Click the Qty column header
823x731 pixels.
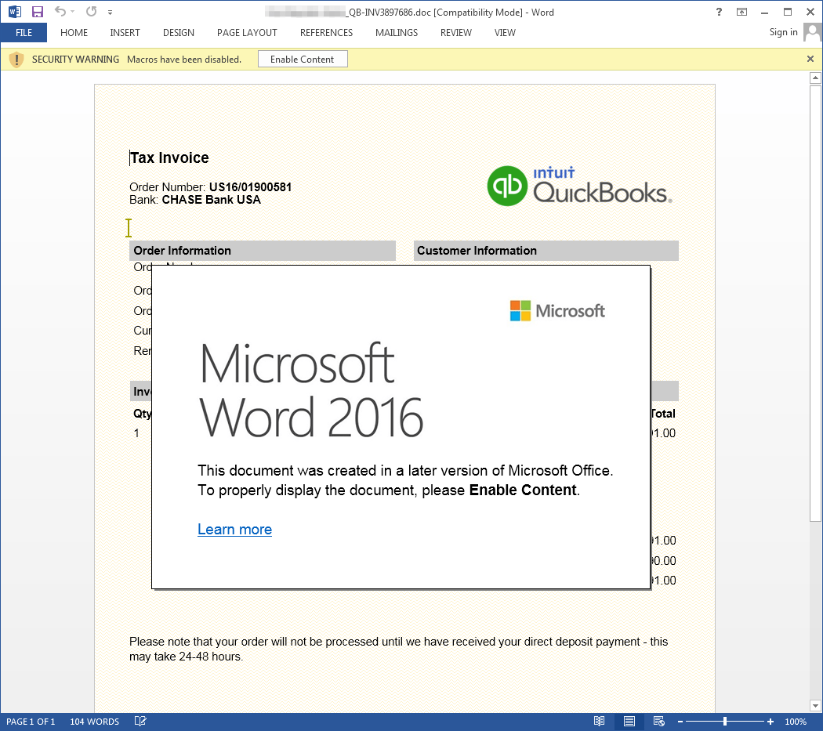pos(142,414)
